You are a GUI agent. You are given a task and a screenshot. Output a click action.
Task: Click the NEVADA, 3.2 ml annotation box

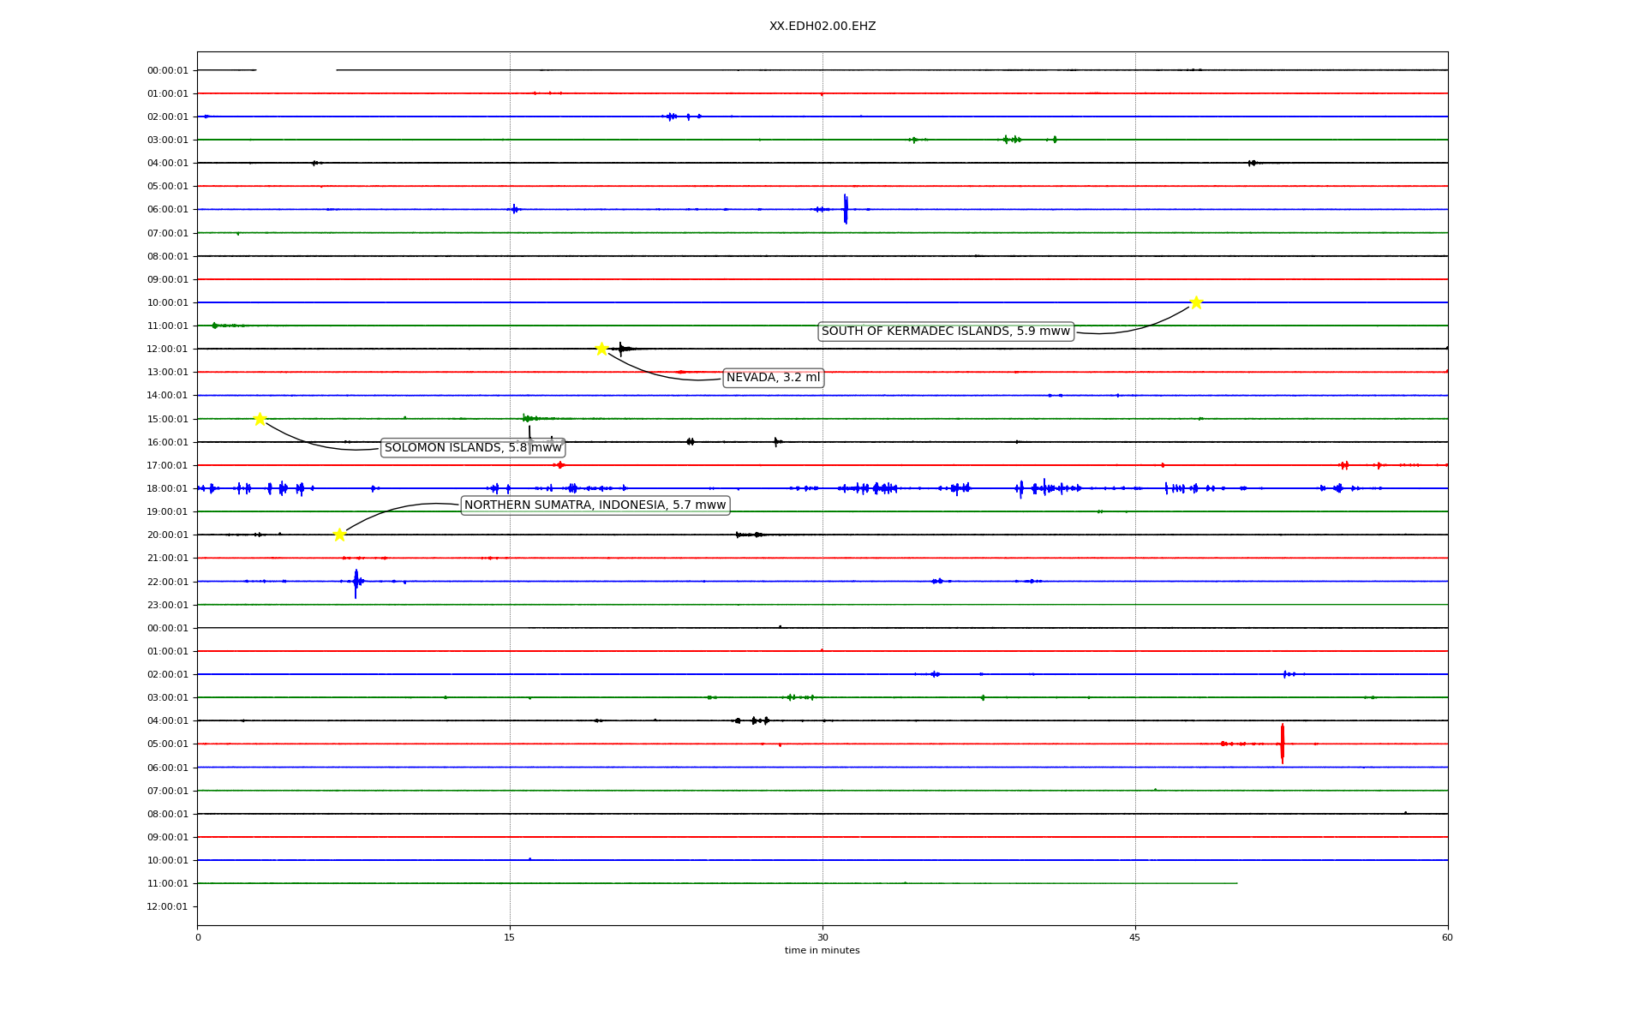tap(773, 378)
